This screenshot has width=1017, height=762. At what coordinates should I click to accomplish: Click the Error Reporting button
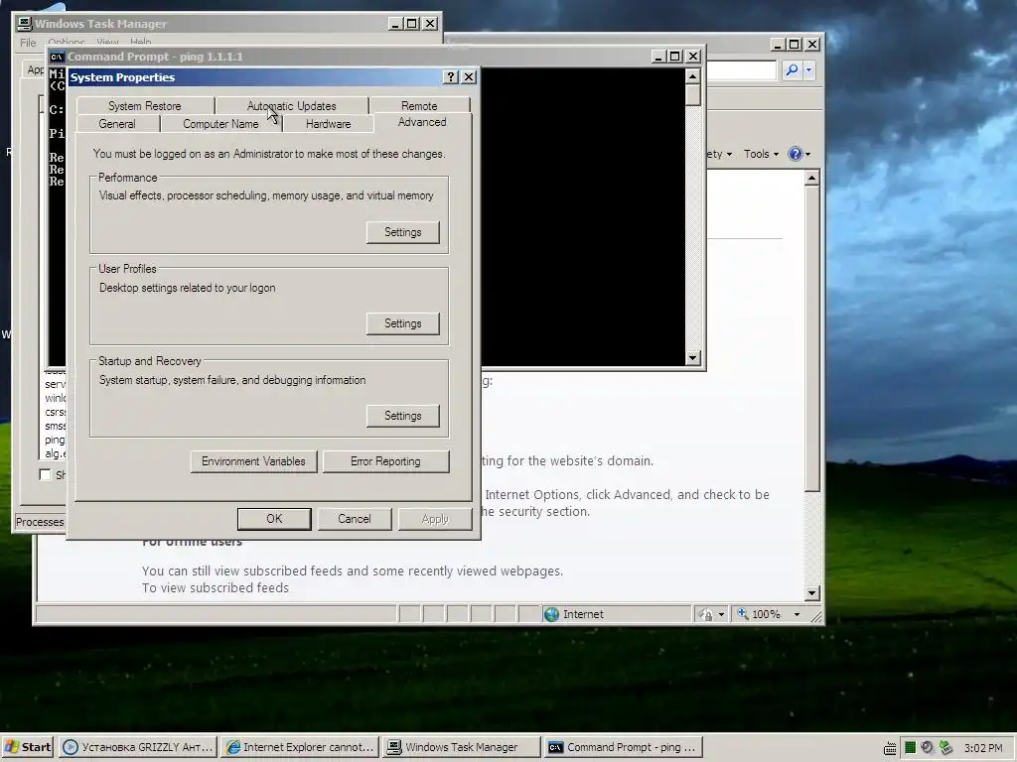click(385, 461)
